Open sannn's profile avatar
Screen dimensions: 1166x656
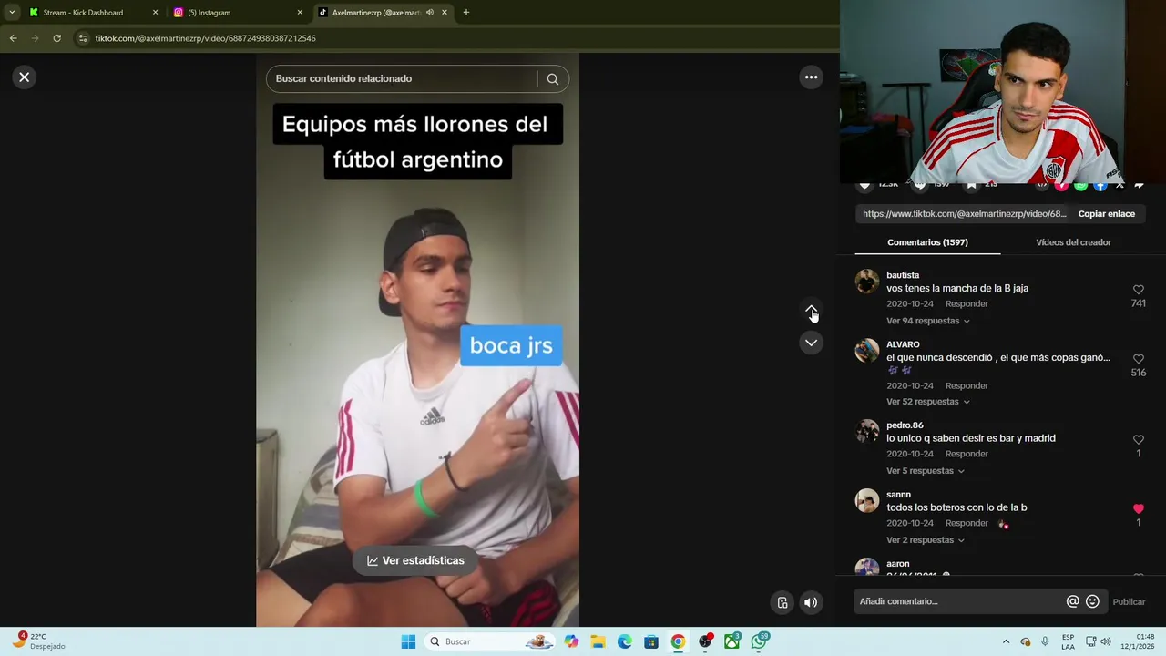coord(867,500)
